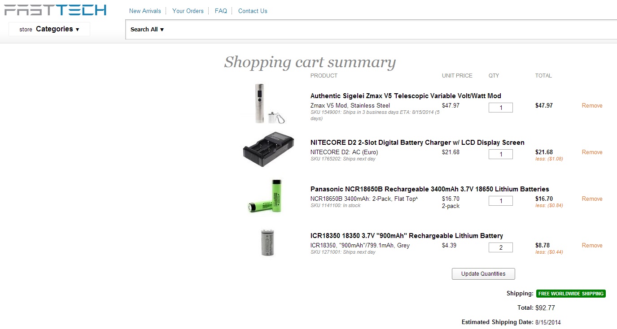617x329 pixels.
Task: Expand the store Categories dropdown
Action: (x=49, y=29)
